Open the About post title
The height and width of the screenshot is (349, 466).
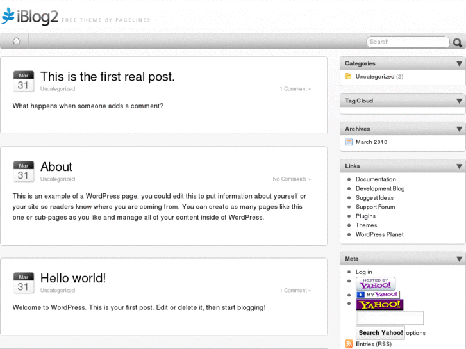[x=56, y=166]
